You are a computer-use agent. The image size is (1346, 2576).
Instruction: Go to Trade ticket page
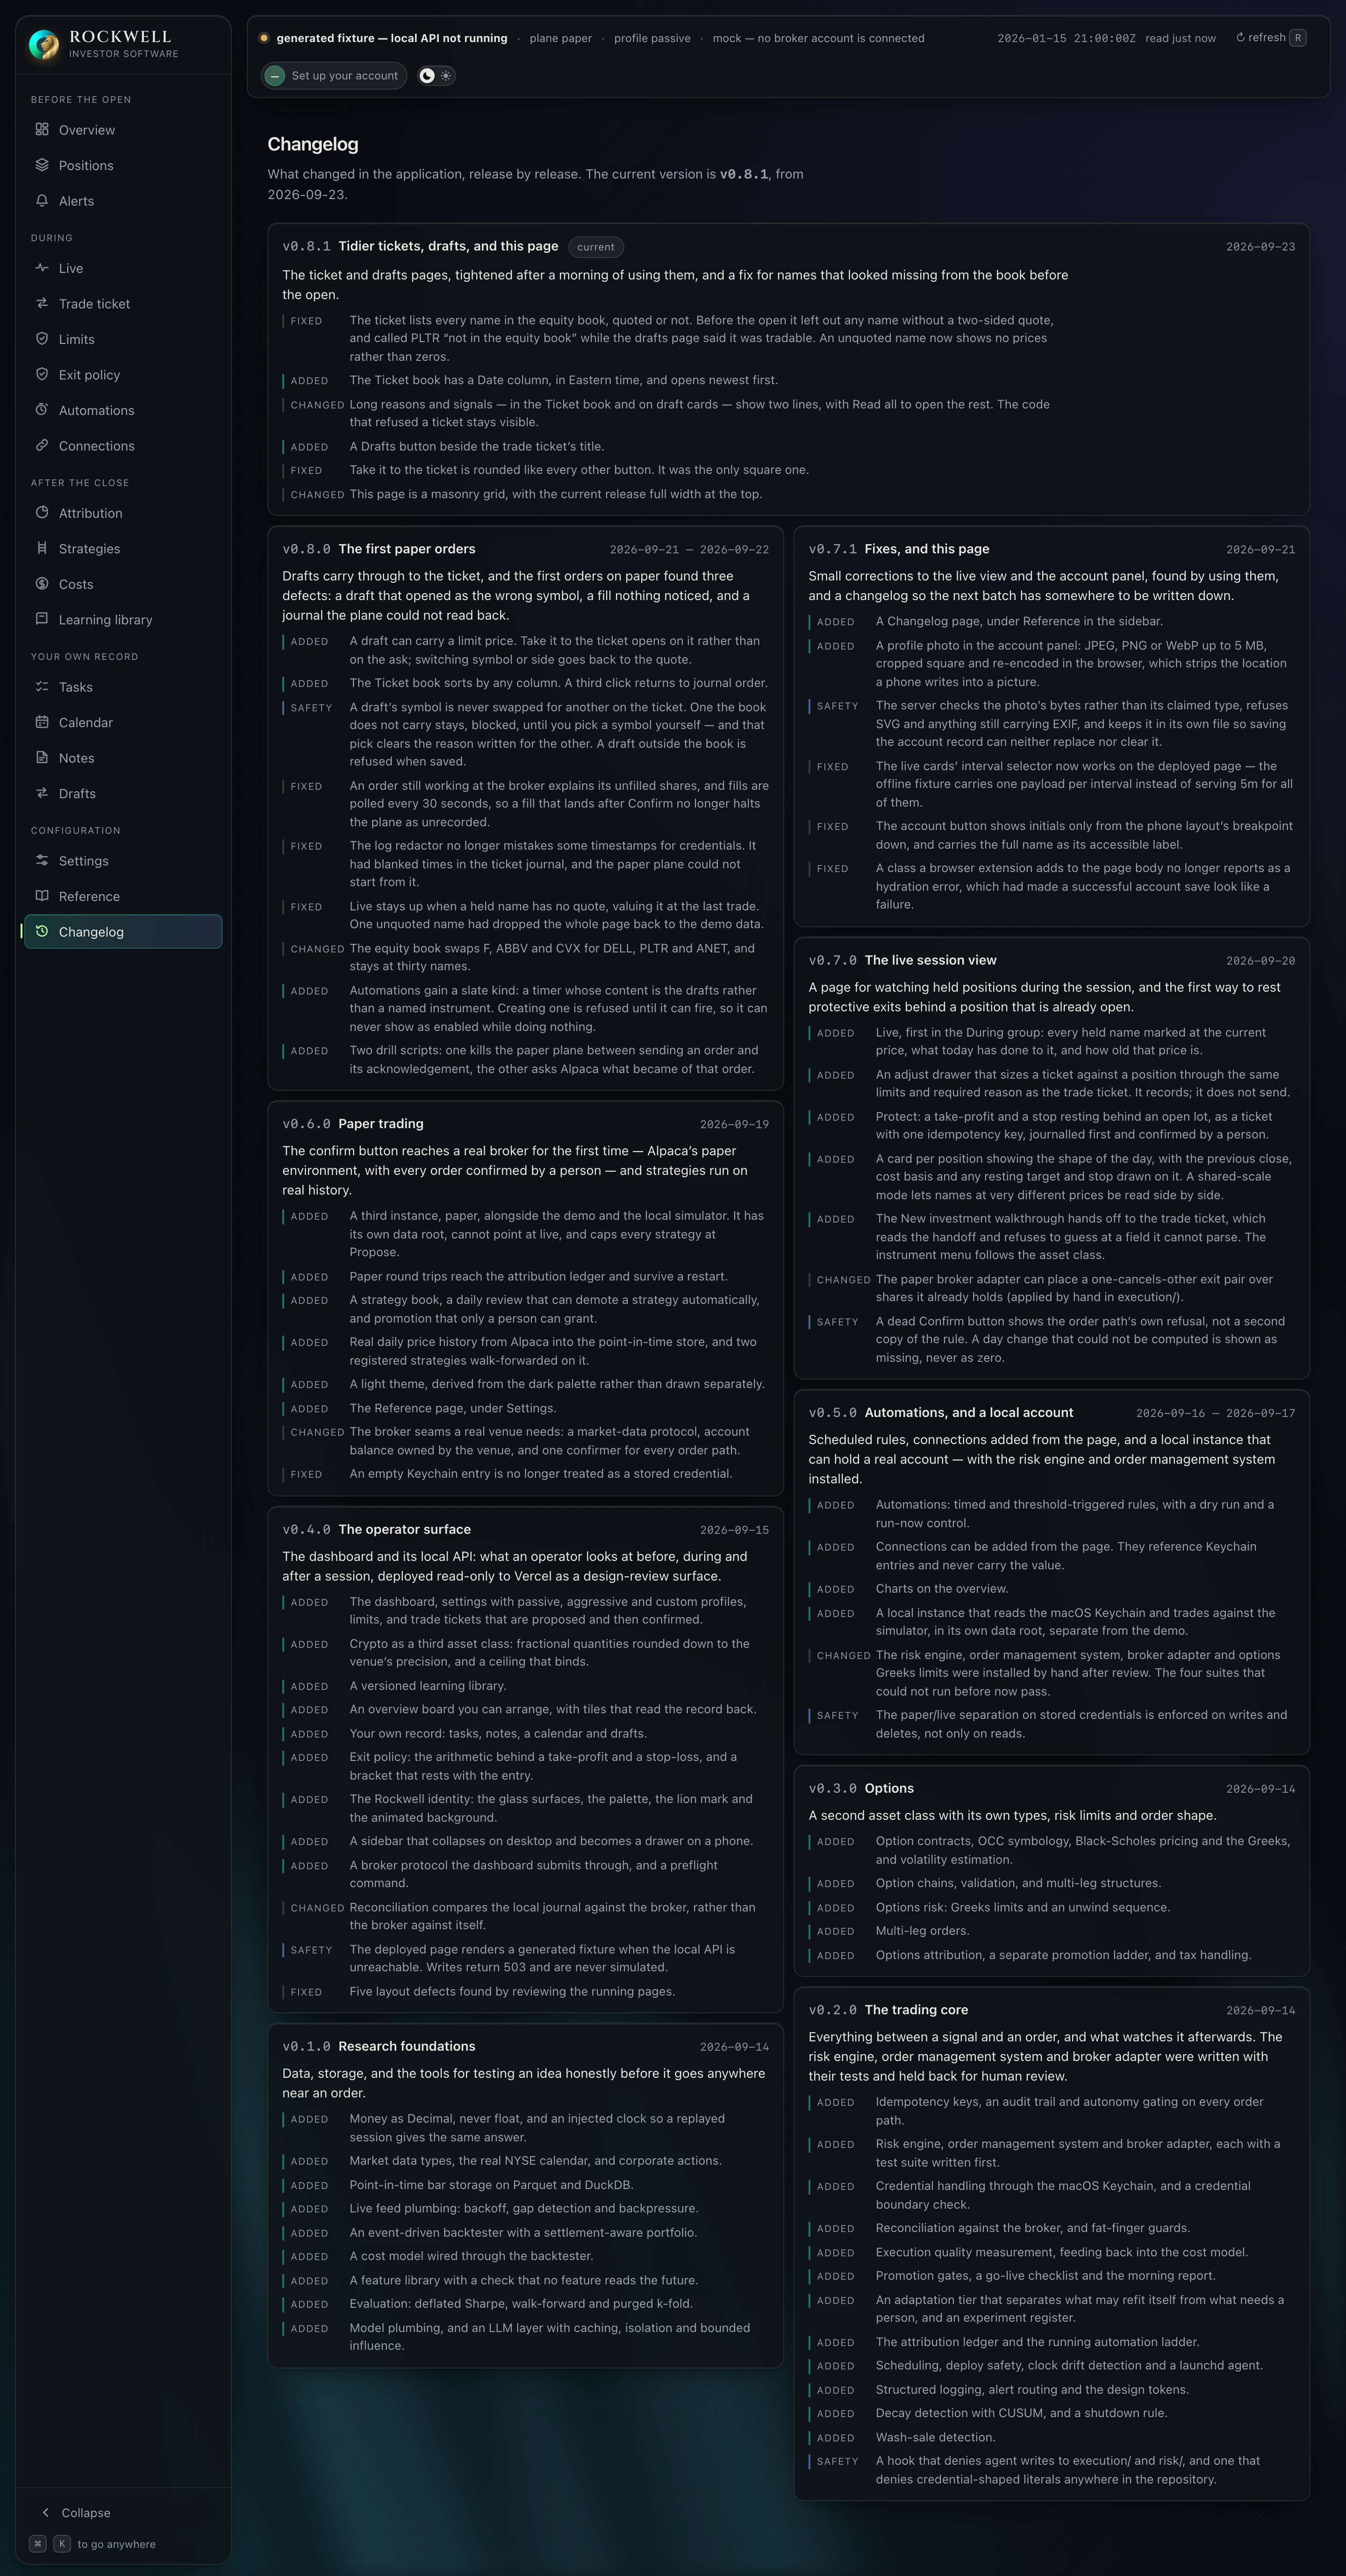pos(123,304)
